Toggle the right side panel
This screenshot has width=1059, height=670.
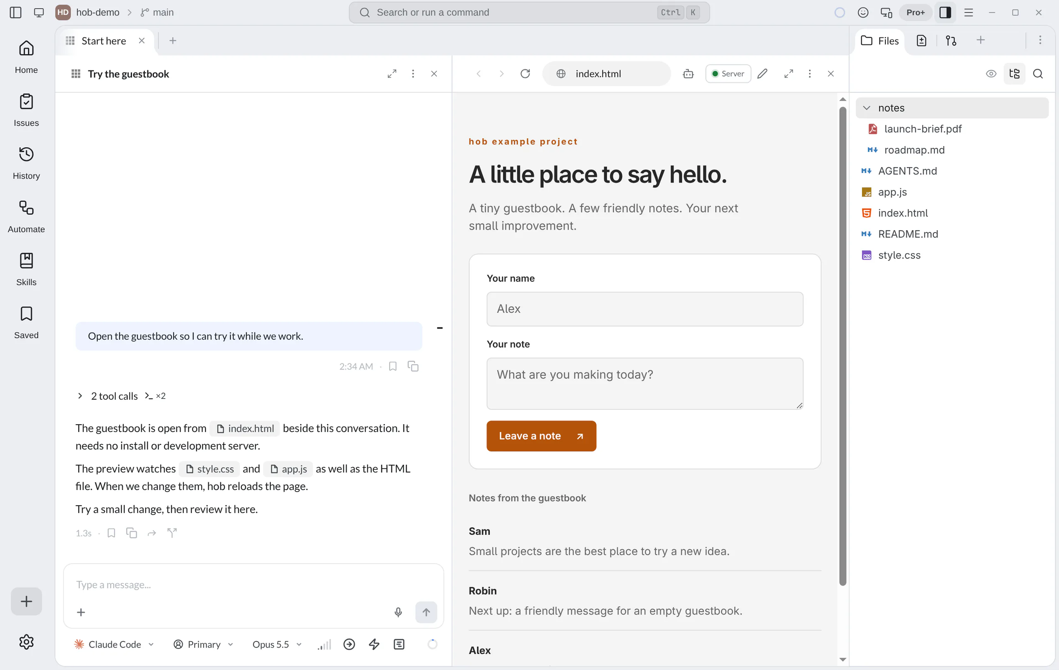(945, 12)
